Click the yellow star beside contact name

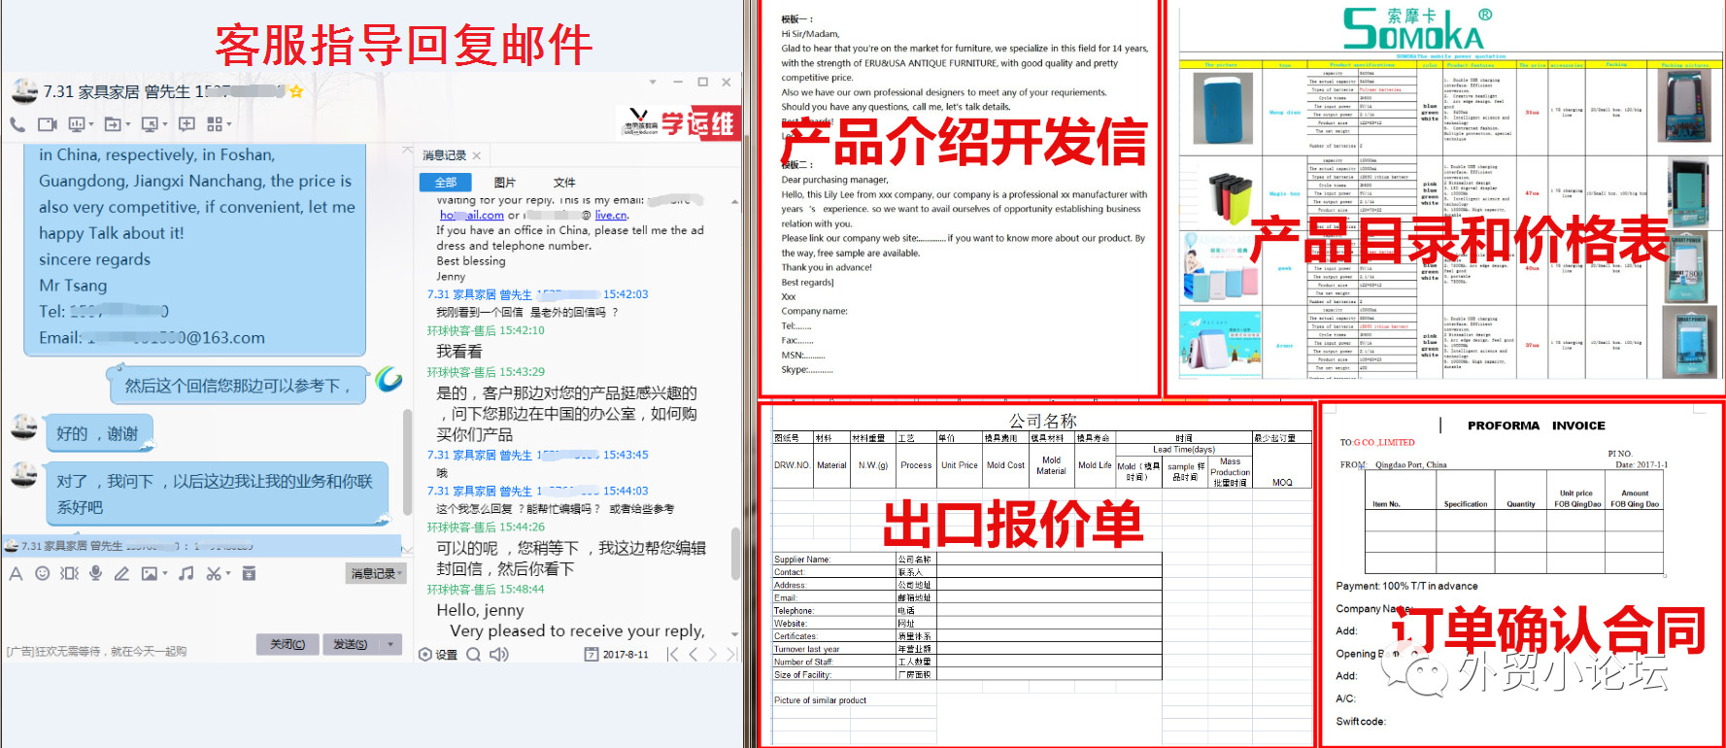296,91
